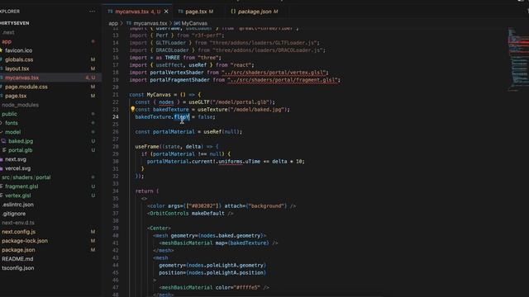Click the OrbitControls JSX tag
This screenshot has width=529, height=297.
(x=169, y=213)
